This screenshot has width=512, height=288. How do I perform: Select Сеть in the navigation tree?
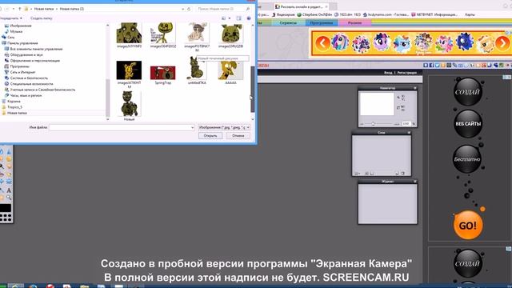pos(10,38)
